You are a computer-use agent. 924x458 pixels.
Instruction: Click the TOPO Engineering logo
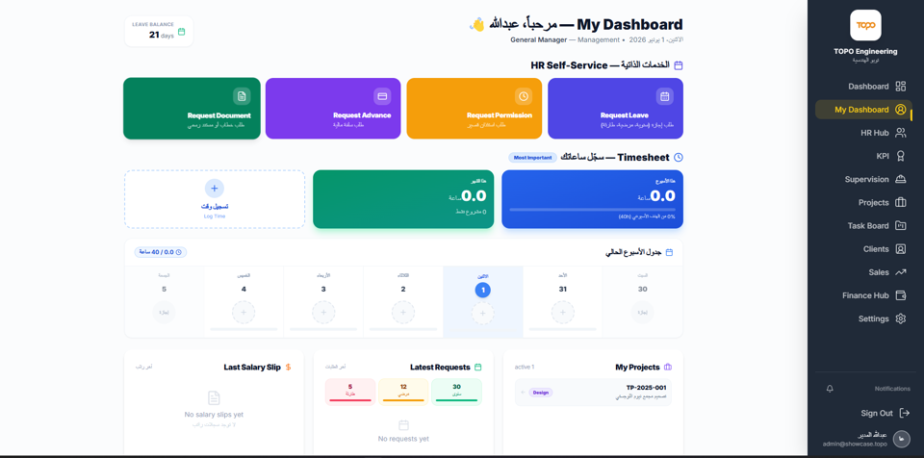(865, 25)
